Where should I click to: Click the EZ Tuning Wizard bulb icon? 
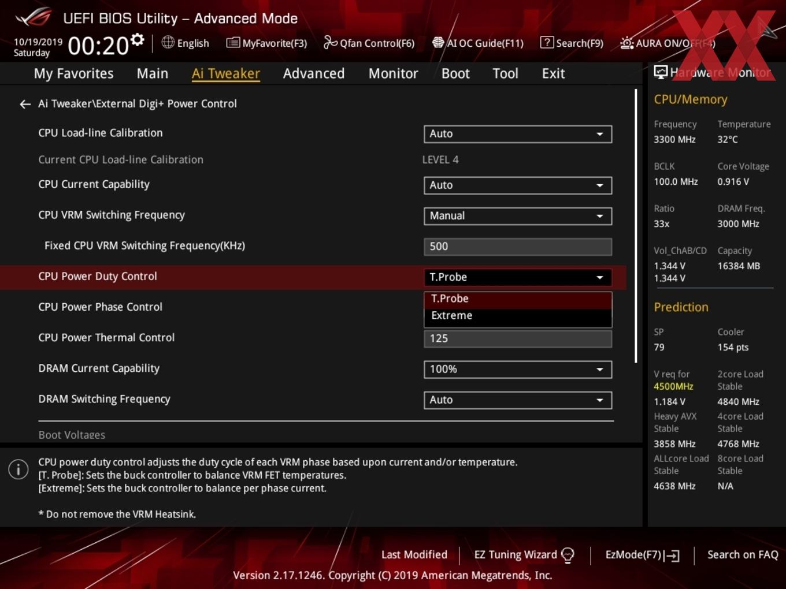click(x=568, y=555)
